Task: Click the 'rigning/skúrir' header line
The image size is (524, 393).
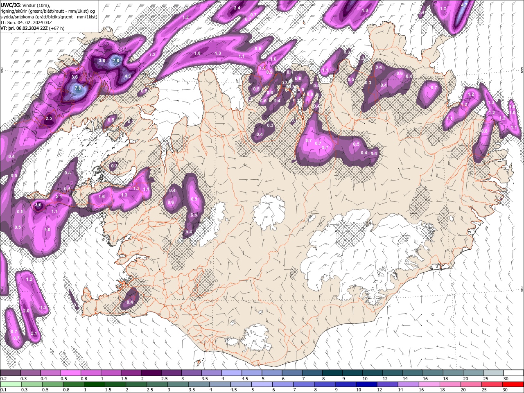Action: point(48,11)
